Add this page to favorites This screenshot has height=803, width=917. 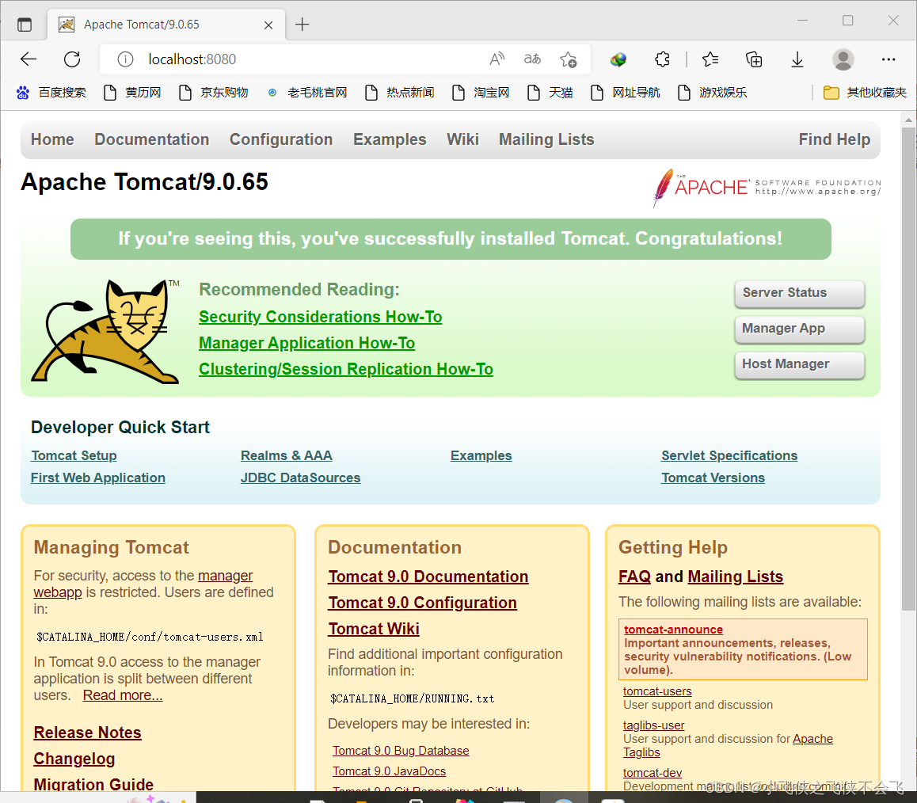(x=568, y=59)
